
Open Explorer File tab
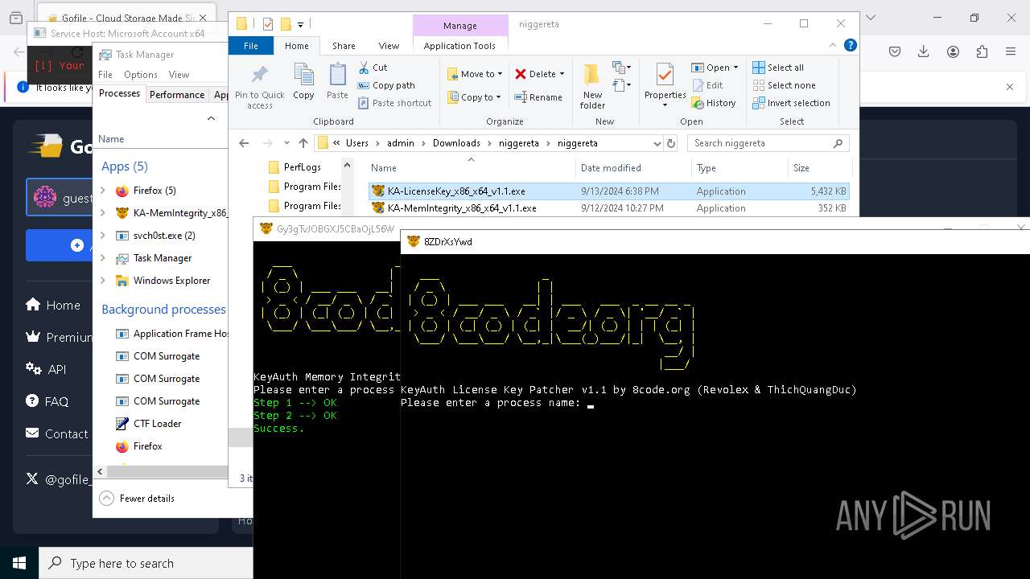[251, 46]
